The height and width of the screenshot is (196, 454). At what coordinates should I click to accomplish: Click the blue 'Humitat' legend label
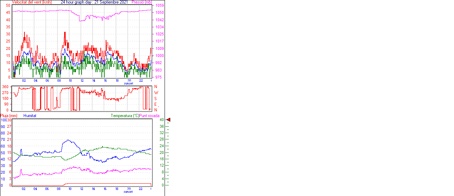pyautogui.click(x=30, y=116)
